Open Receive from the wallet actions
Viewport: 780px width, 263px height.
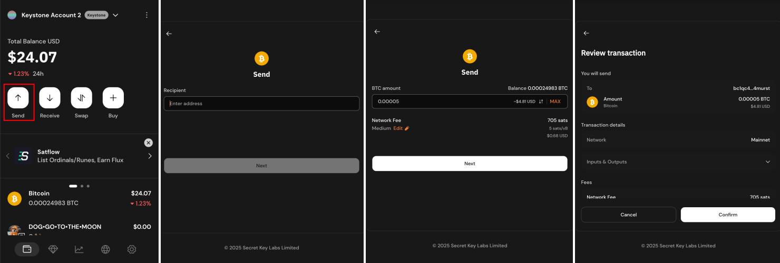(x=50, y=98)
